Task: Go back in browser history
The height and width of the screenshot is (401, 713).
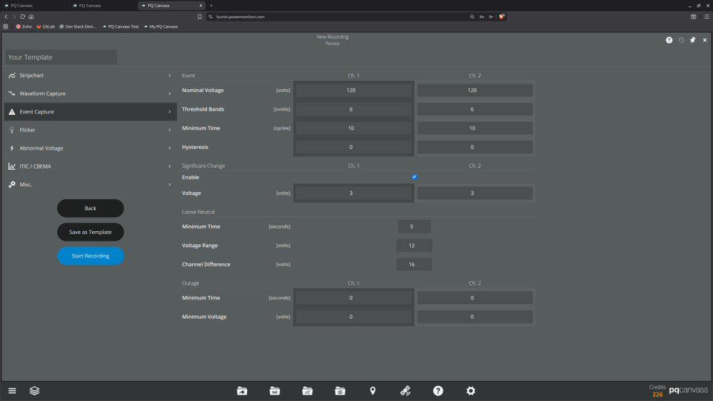Action: pos(6,17)
